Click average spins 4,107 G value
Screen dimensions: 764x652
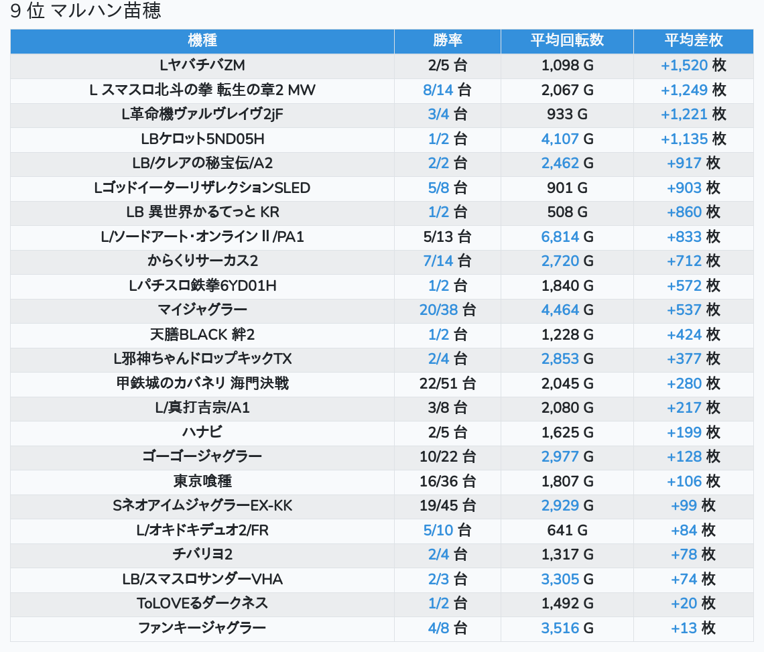click(x=567, y=139)
